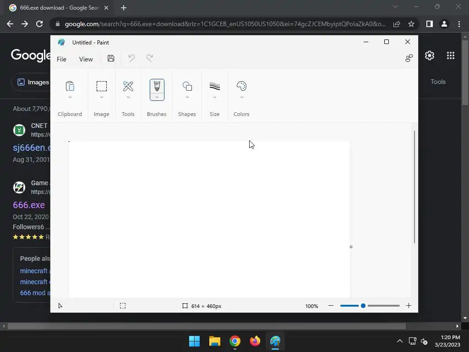
Task: Open the 666.exe search result link
Action: click(x=29, y=205)
